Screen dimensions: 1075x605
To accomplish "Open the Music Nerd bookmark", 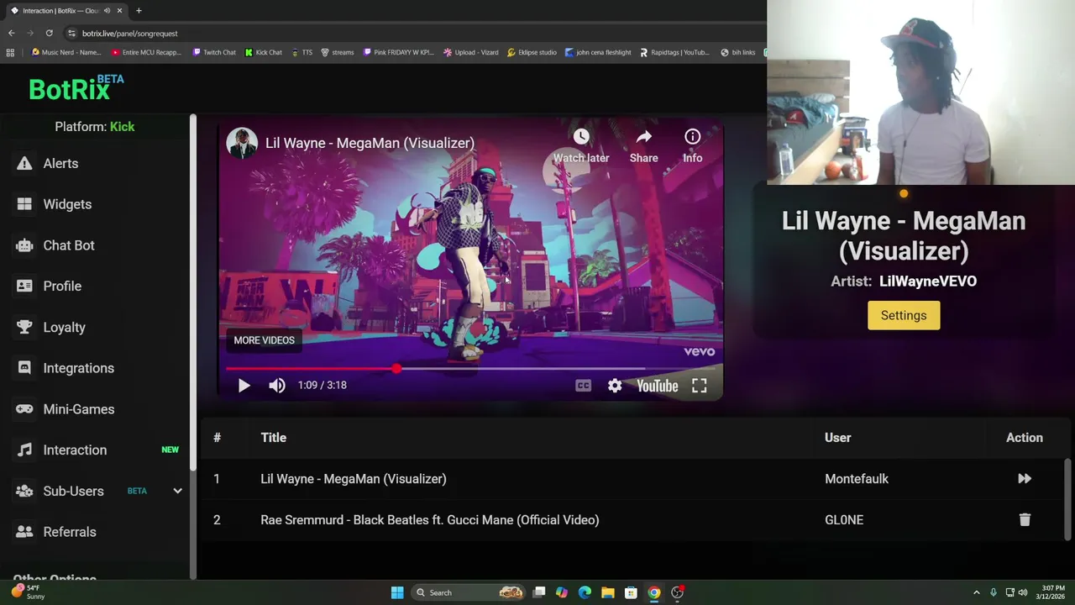I will 66,52.
